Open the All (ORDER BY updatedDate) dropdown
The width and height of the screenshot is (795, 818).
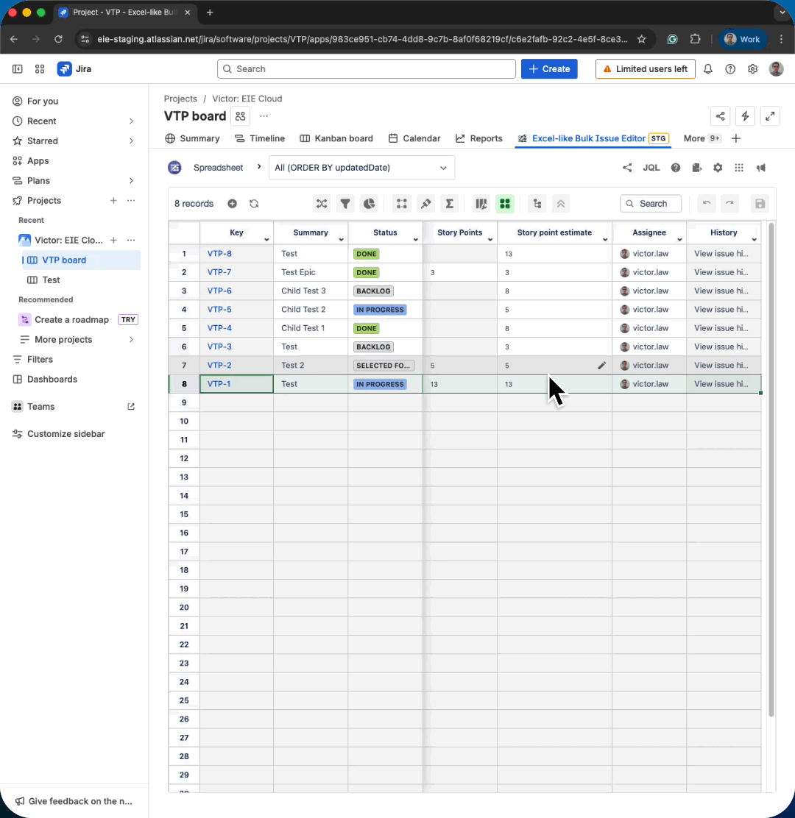tap(361, 168)
